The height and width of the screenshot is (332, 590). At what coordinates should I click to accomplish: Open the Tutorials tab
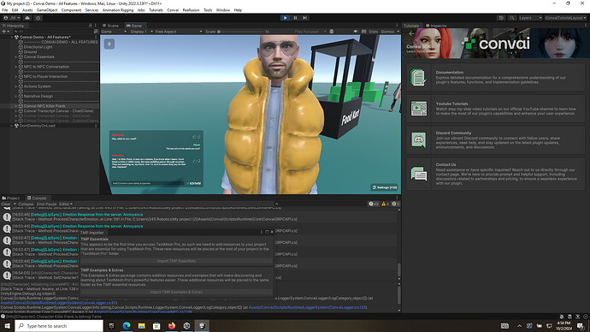tap(411, 26)
